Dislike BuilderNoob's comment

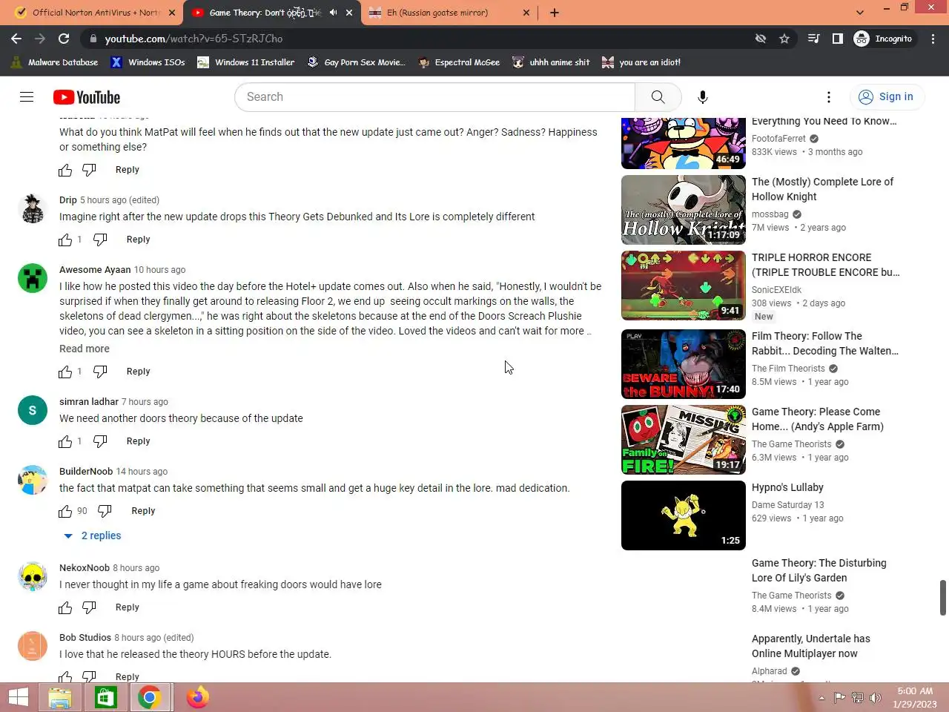click(105, 511)
